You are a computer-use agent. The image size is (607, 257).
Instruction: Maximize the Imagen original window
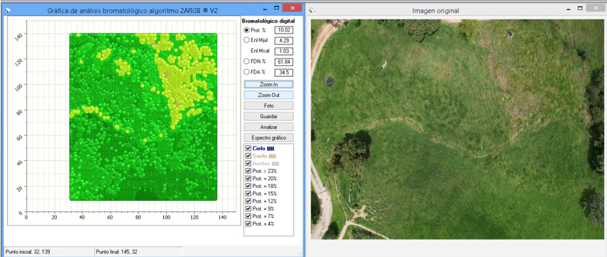coord(580,8)
